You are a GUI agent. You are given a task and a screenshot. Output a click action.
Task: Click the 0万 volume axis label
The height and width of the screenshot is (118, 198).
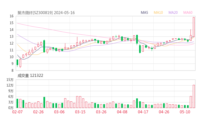coord(11,108)
